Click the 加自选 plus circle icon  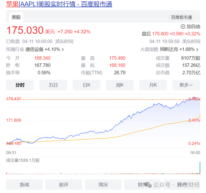(183, 27)
